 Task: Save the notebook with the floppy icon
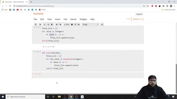36,24
